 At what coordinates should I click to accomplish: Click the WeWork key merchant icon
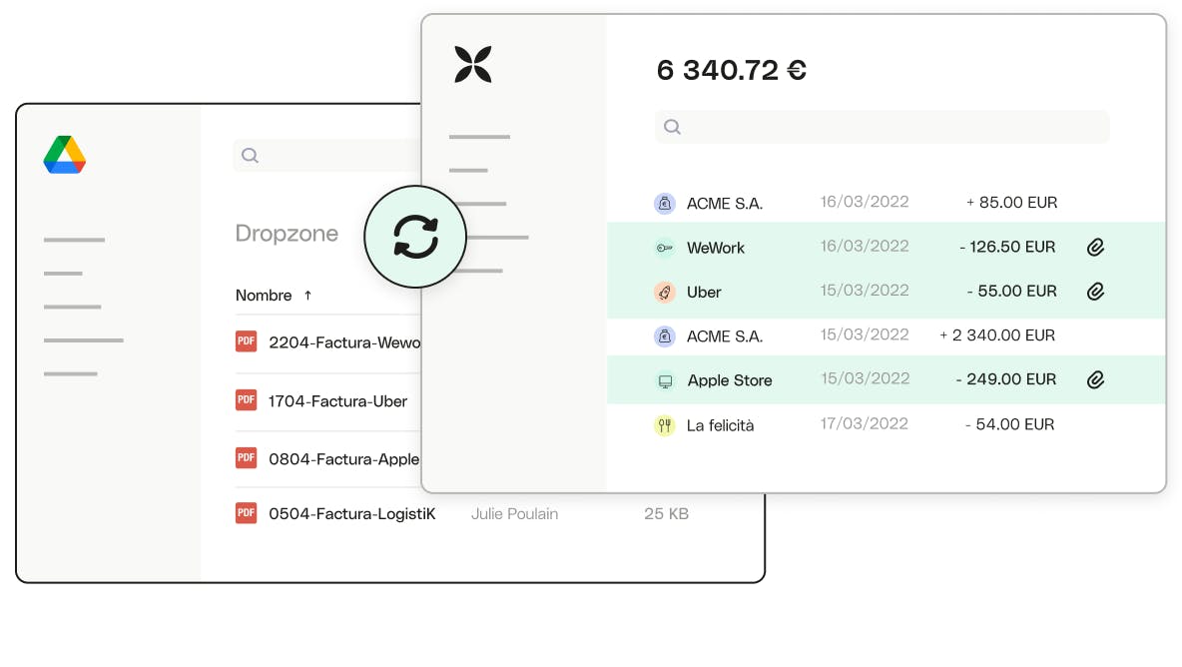pos(665,247)
